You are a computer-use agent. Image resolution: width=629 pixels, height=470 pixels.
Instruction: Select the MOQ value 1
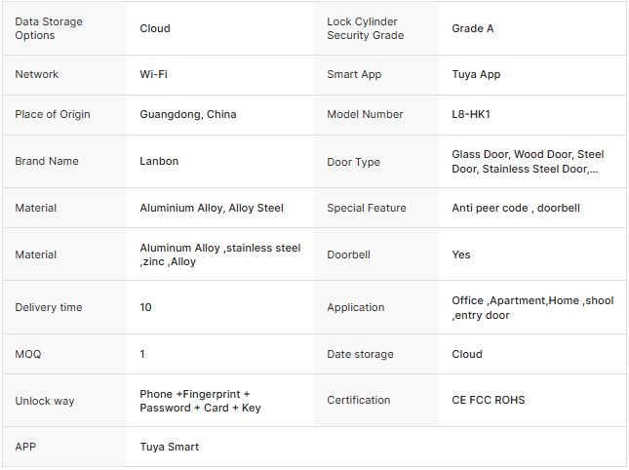coord(142,354)
